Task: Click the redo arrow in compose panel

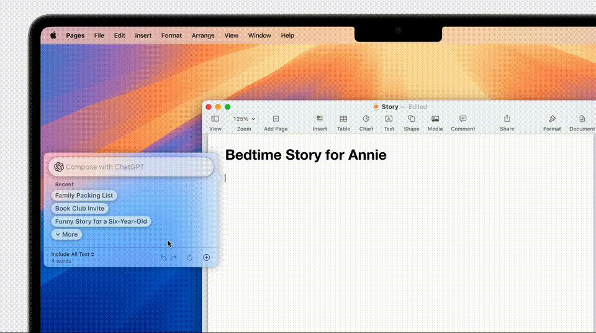Action: 174,258
